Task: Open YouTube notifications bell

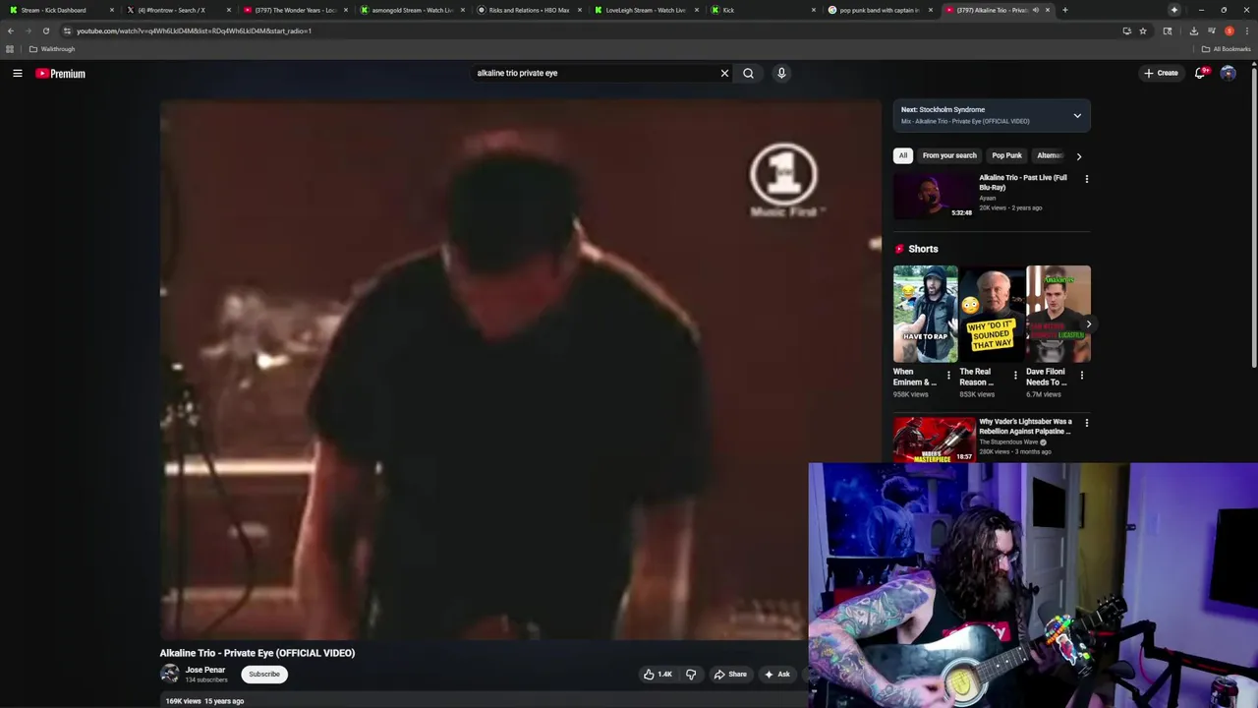Action: (1200, 73)
